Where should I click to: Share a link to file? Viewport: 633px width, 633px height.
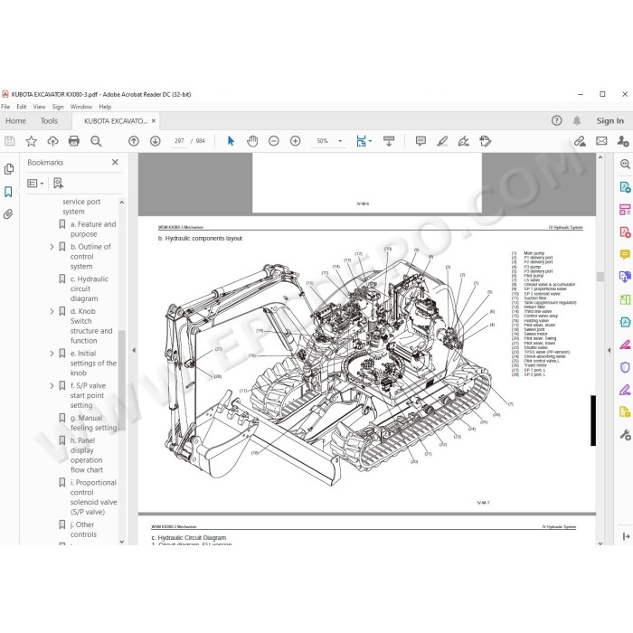(x=581, y=141)
